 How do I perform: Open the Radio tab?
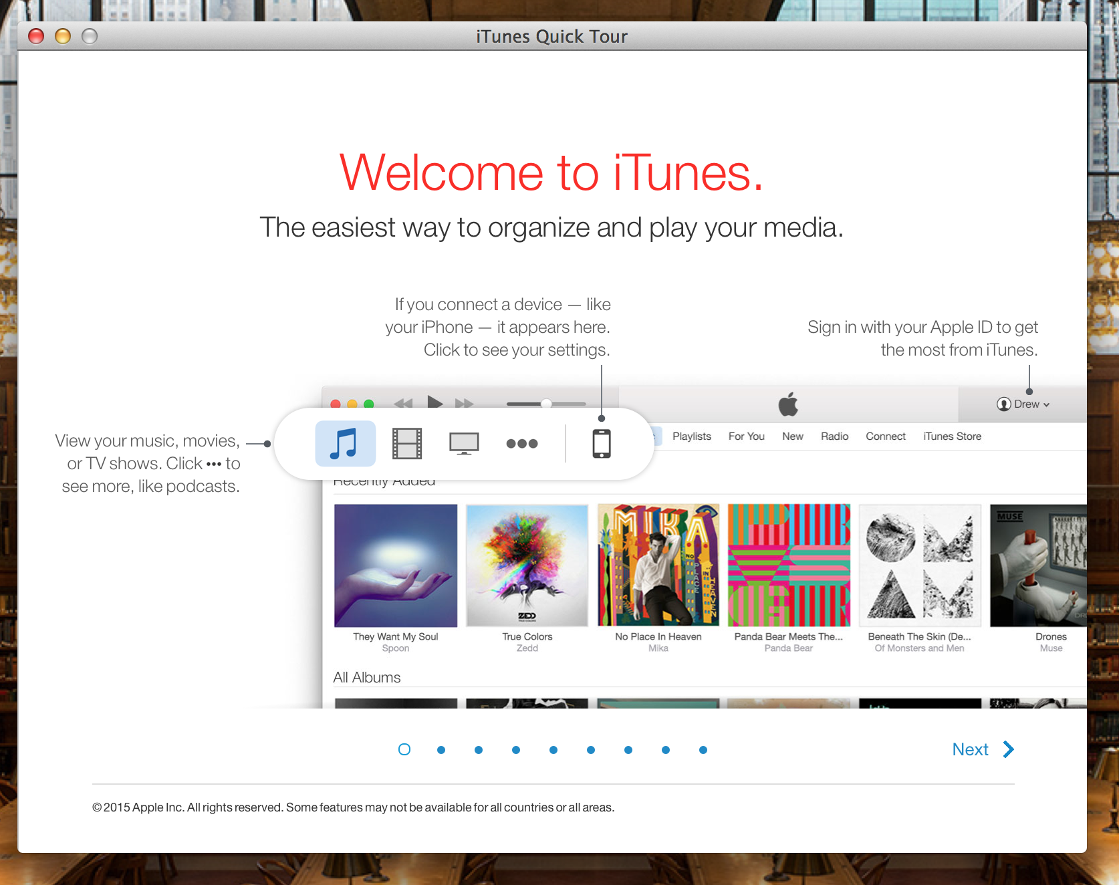[x=834, y=436]
